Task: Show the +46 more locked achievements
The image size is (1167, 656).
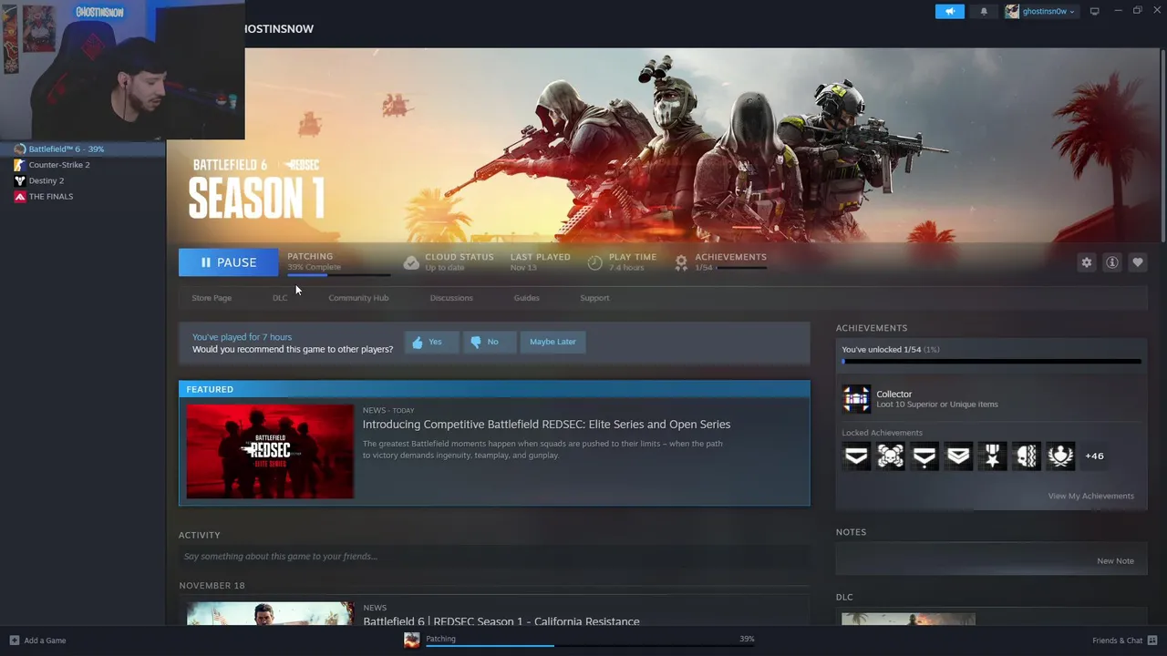Action: pyautogui.click(x=1094, y=456)
